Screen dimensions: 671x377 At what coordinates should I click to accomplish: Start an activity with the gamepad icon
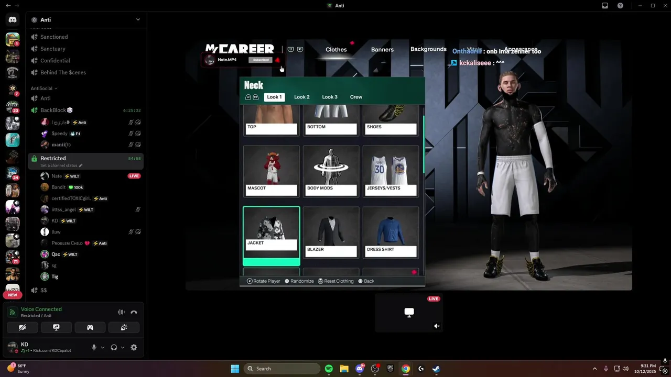point(90,327)
